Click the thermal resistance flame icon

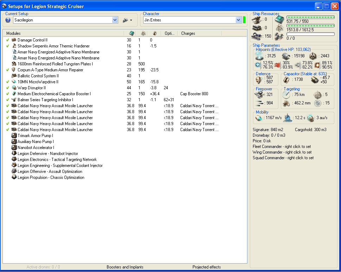click(277, 65)
